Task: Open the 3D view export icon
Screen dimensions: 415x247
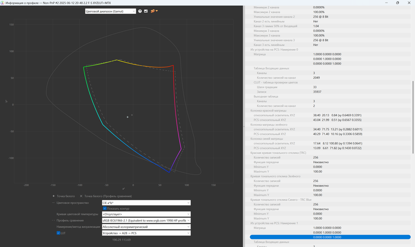Action: (154, 11)
